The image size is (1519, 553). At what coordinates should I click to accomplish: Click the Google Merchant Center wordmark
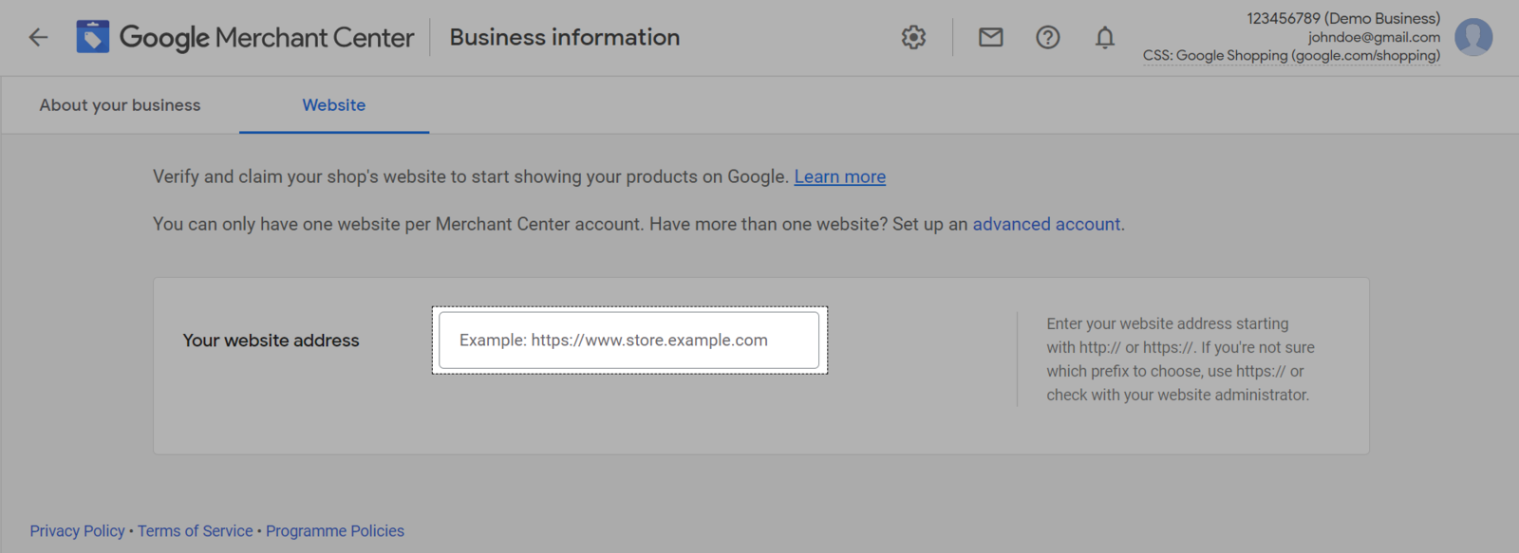tap(267, 37)
